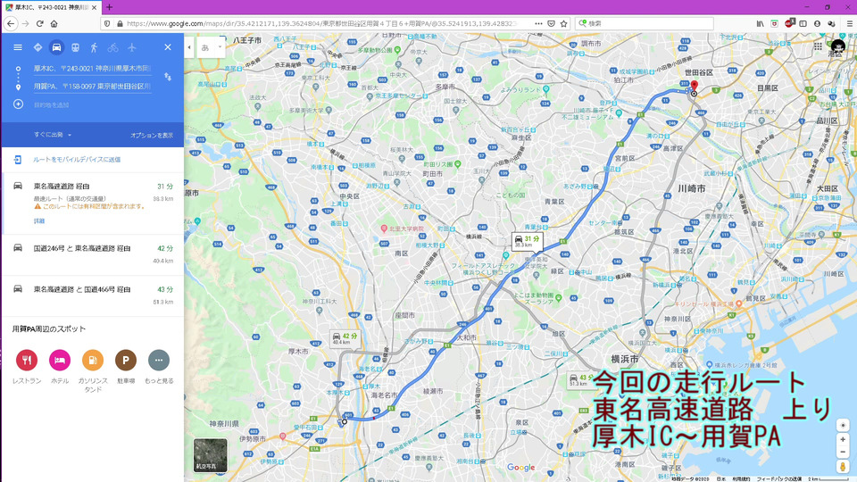Open the Google Maps hamburger menu

pos(18,47)
